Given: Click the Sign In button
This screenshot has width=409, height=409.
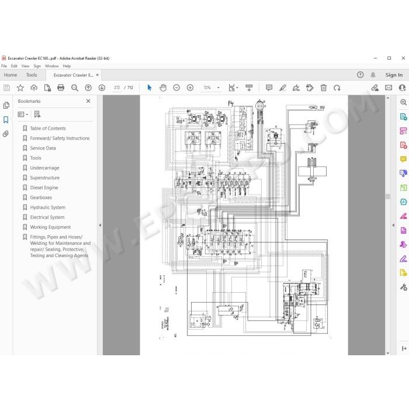Looking at the screenshot, I should pyautogui.click(x=394, y=75).
